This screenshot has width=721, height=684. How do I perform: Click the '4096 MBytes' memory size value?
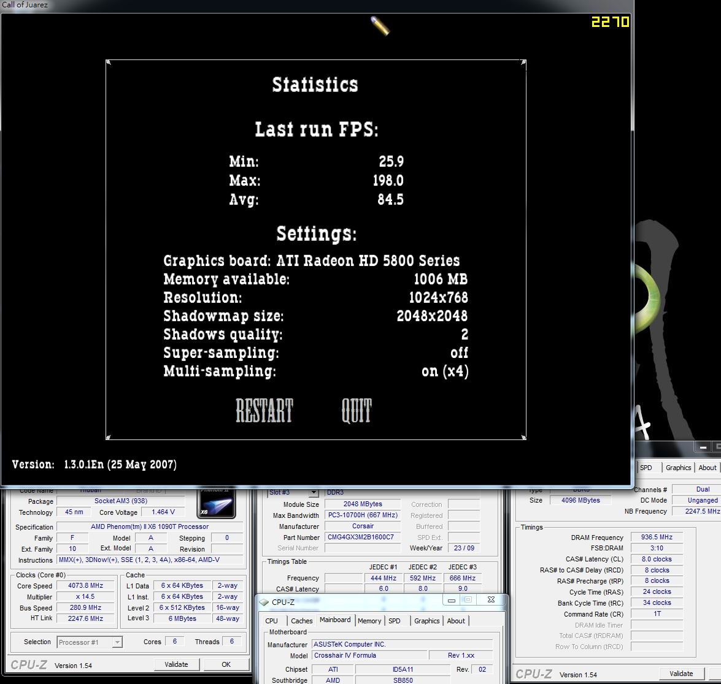pos(580,500)
